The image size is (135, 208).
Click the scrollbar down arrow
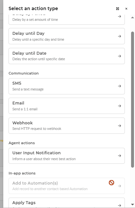pos(132,204)
